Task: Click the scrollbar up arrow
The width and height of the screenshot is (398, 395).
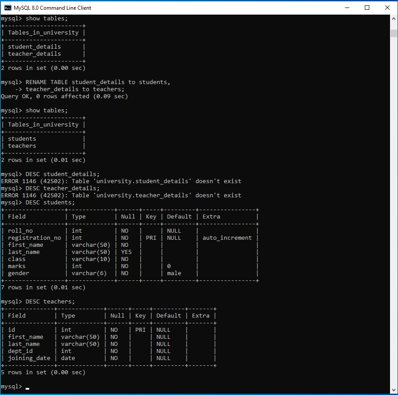Action: [394, 19]
